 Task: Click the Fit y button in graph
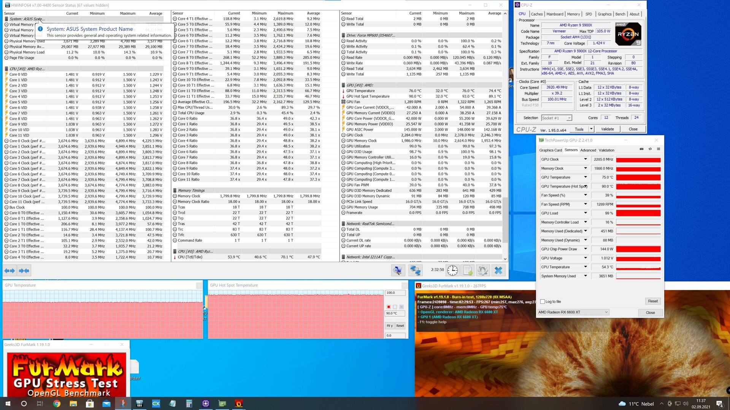coord(389,326)
